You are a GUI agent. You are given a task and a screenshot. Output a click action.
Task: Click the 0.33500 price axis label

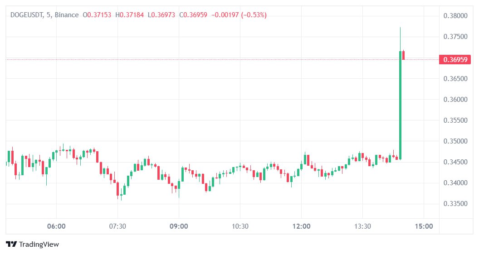tap(455, 204)
